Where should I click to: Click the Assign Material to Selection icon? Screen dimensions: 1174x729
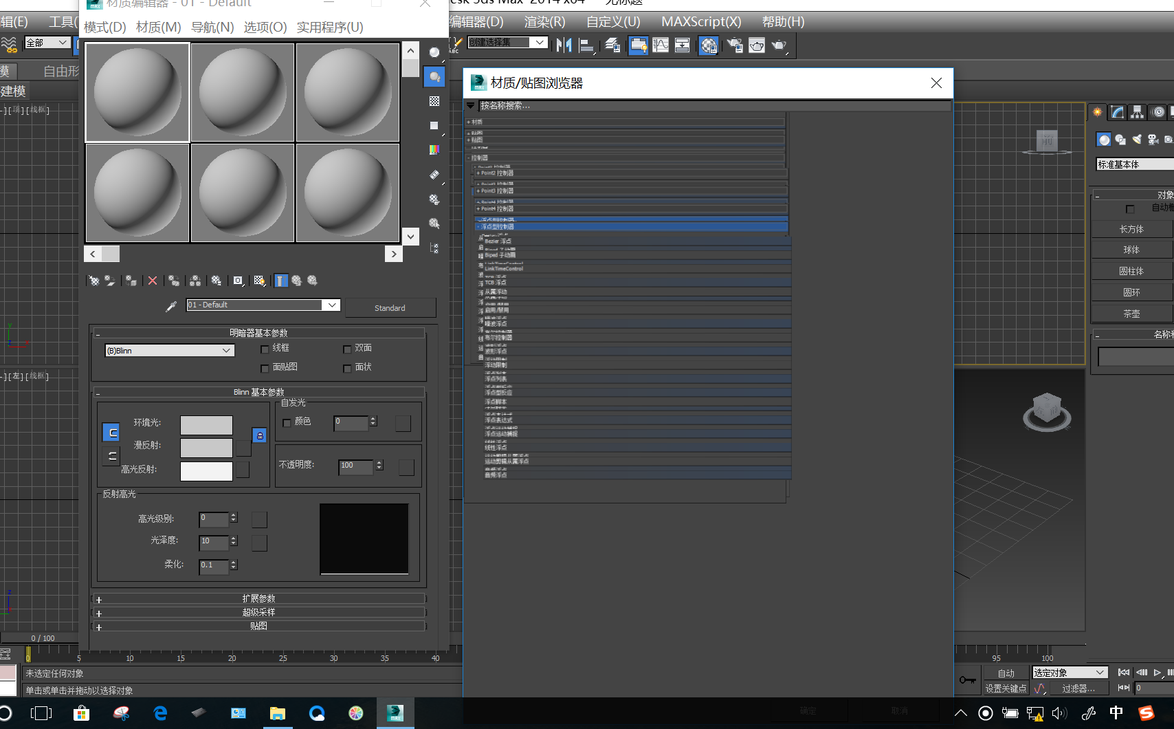[x=131, y=281]
